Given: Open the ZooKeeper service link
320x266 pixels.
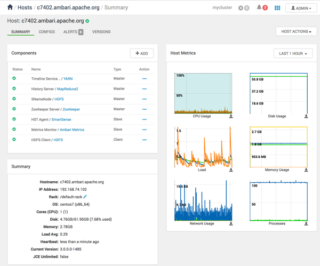Looking at the screenshot, I should point(71,109).
